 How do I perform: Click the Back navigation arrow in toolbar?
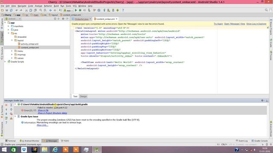tap(50, 10)
